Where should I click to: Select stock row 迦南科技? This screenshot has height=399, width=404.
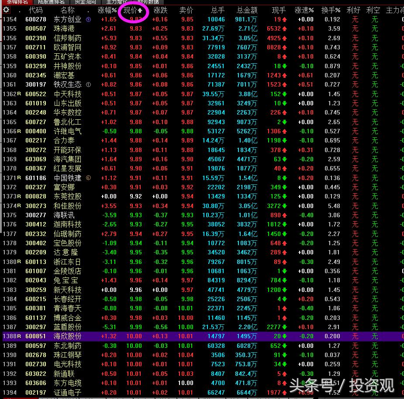[203, 224]
